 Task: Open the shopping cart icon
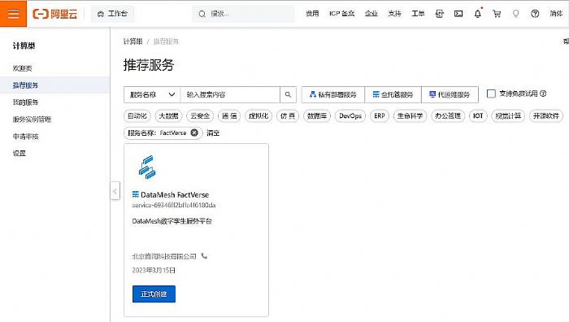coord(497,14)
